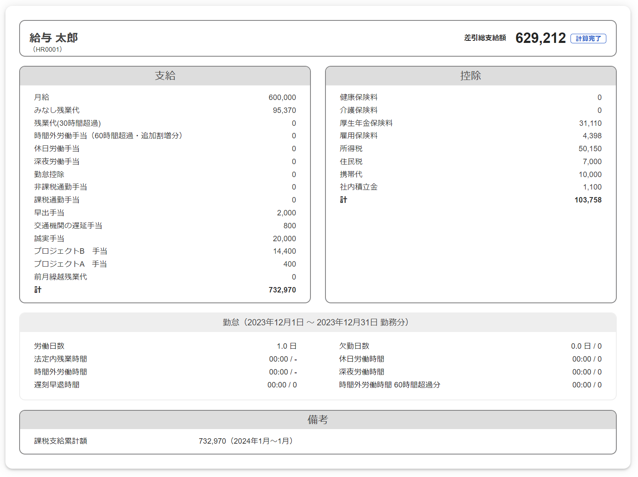This screenshot has height=477, width=638.
Task: Click the 31,110 pension value
Action: [x=590, y=123]
